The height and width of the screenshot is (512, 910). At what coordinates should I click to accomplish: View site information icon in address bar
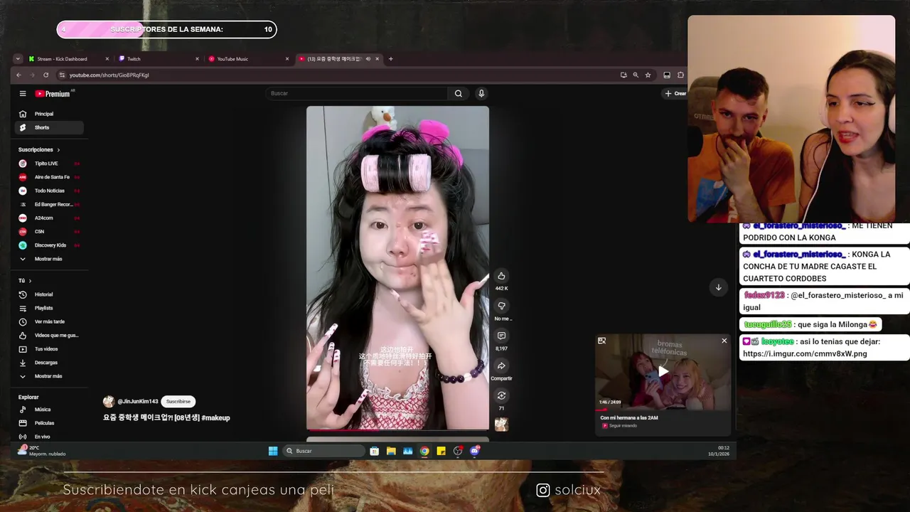click(x=62, y=75)
